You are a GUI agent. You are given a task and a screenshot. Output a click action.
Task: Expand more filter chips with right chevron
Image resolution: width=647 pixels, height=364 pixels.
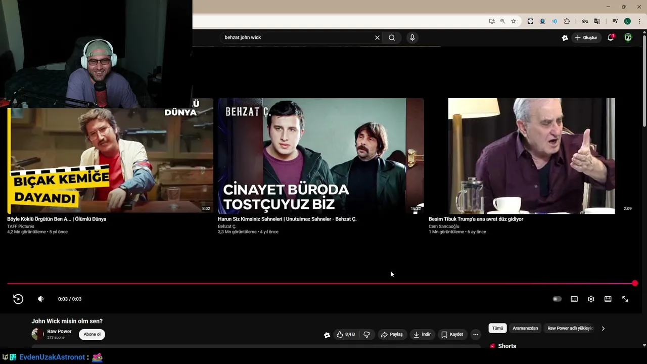point(603,328)
